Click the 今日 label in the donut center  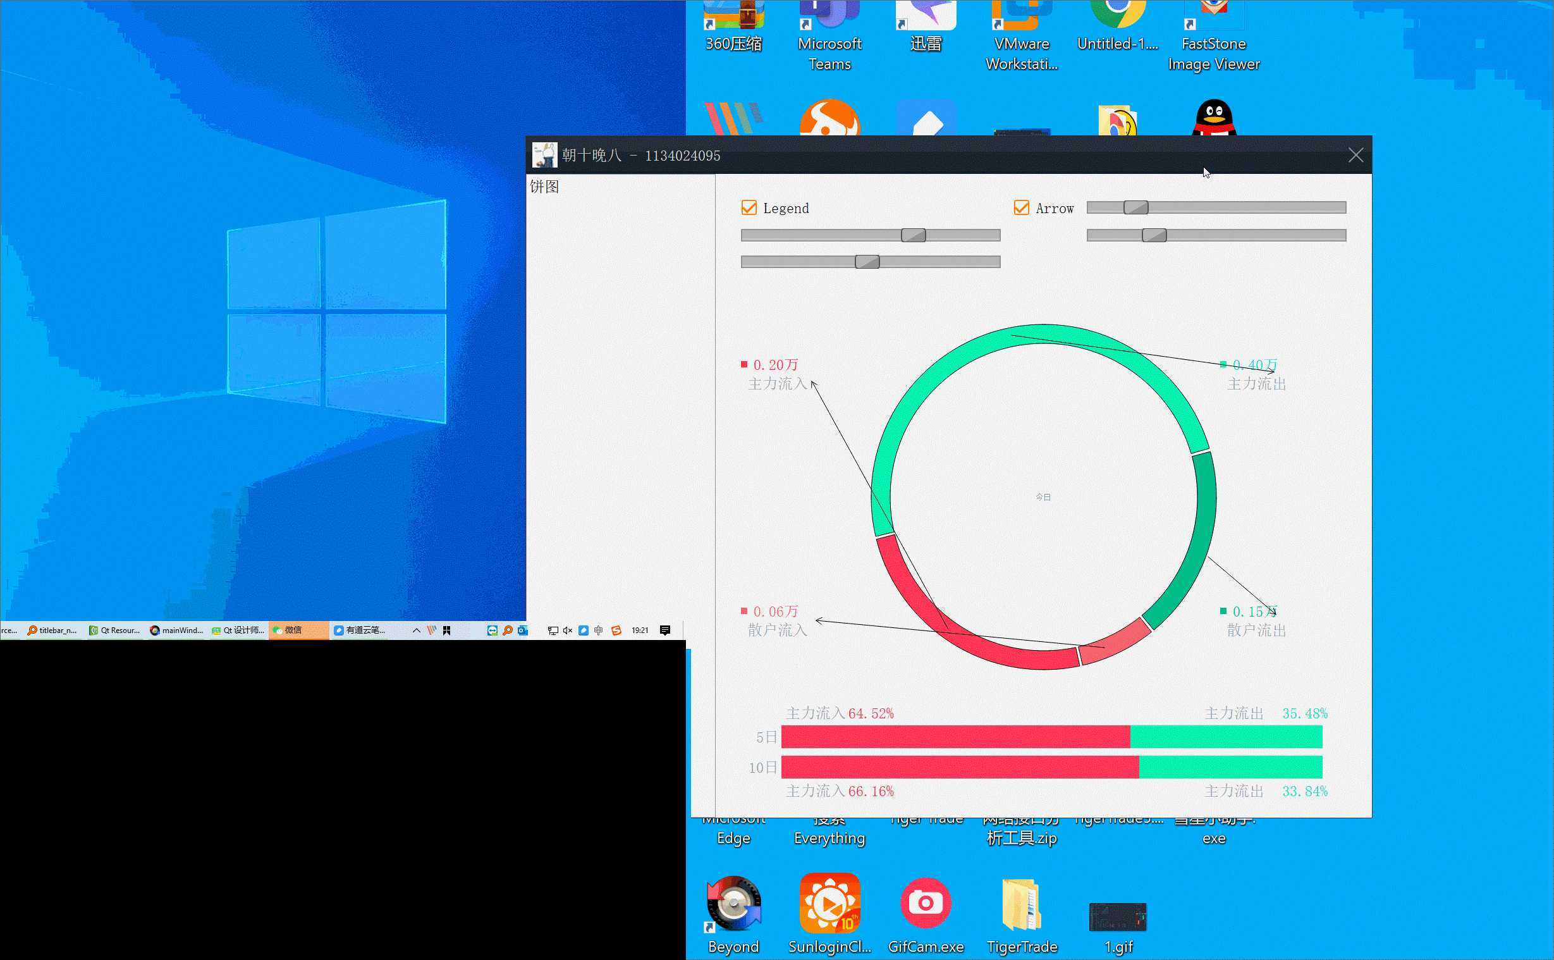tap(1043, 497)
